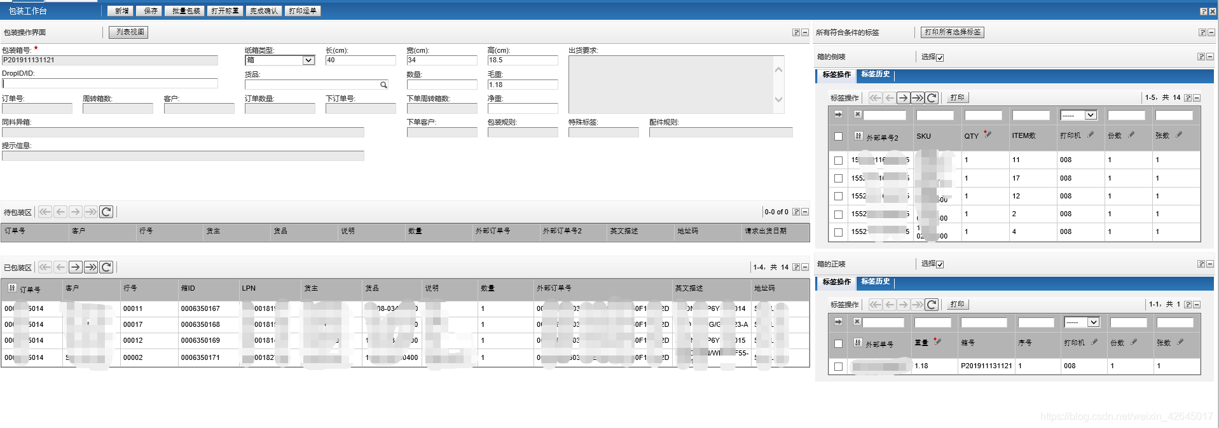
Task: Go to next page of 箱的侧唛 labels
Action: pos(903,98)
